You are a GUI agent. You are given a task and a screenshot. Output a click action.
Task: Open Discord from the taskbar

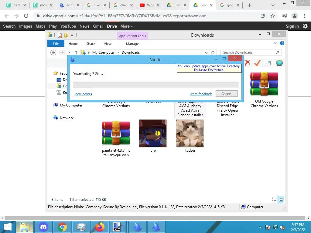point(43,227)
